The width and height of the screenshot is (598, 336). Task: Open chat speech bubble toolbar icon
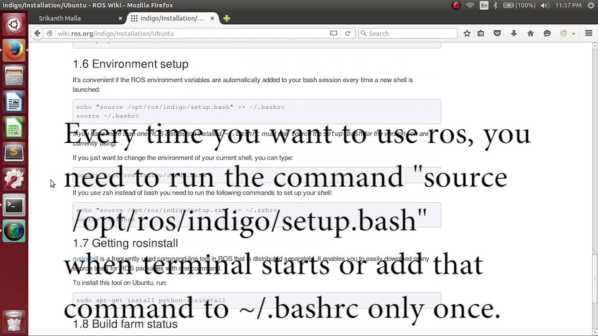(547, 33)
